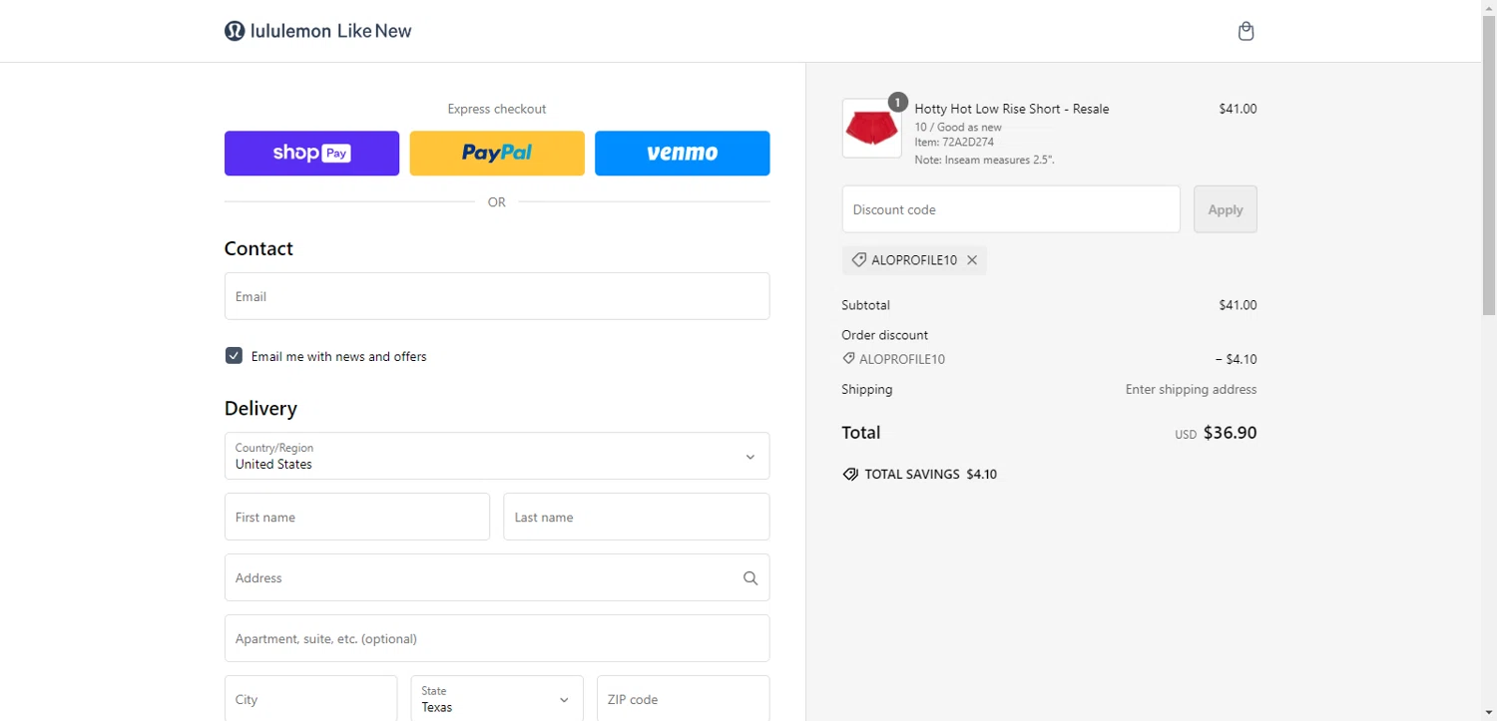Image resolution: width=1497 pixels, height=721 pixels.
Task: Focus the Discount code field
Action: [1010, 209]
